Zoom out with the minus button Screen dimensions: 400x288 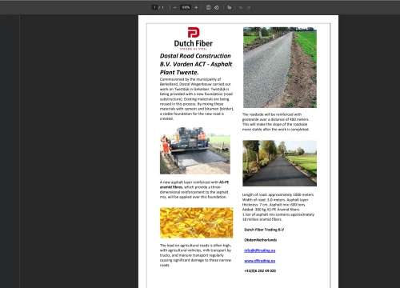[x=174, y=7]
